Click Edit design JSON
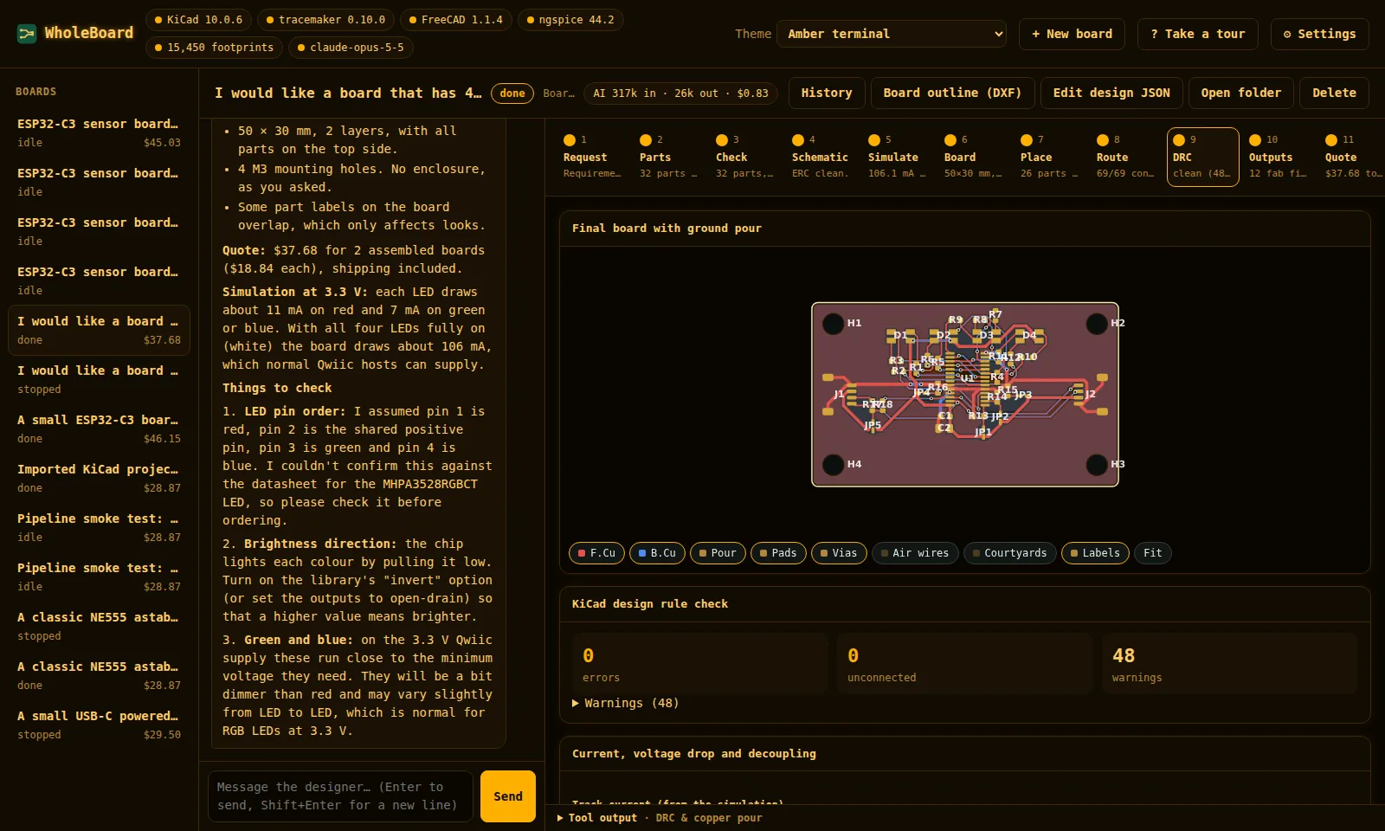Screen dimensions: 1385x831 [x=1111, y=93]
